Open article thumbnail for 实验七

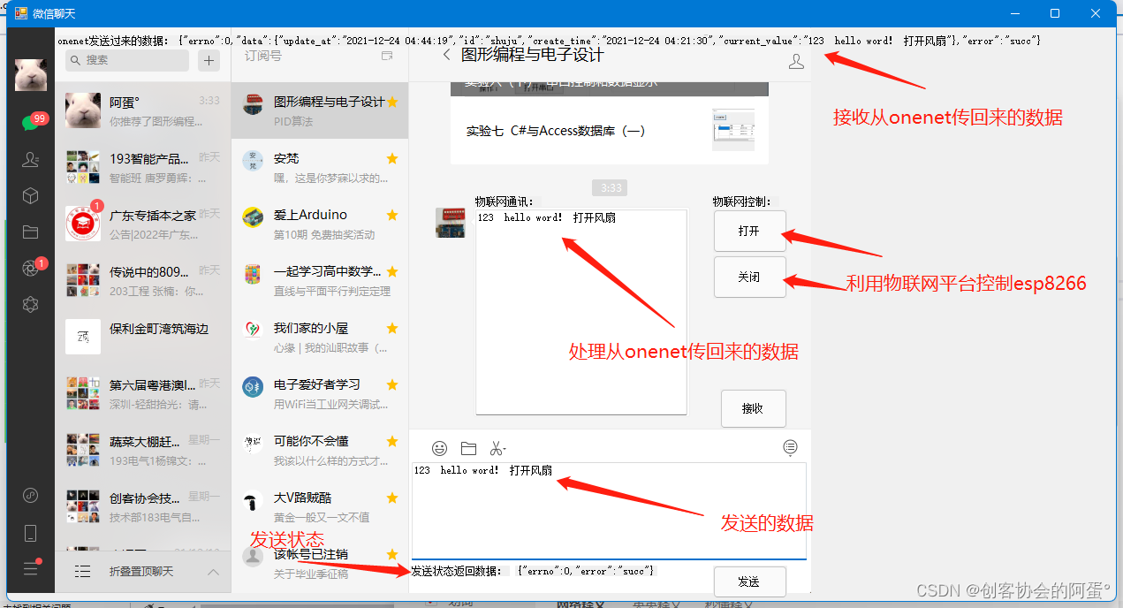tap(733, 131)
